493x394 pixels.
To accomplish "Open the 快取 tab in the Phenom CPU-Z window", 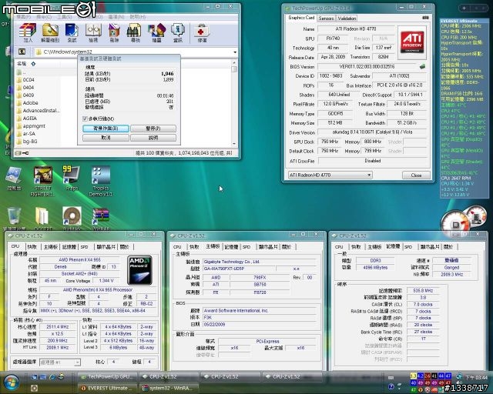I will coord(32,247).
